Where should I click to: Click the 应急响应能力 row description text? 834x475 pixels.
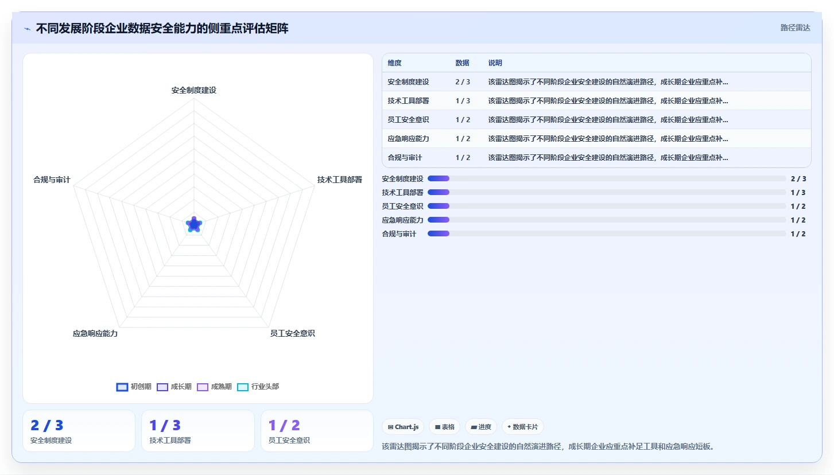coord(608,139)
